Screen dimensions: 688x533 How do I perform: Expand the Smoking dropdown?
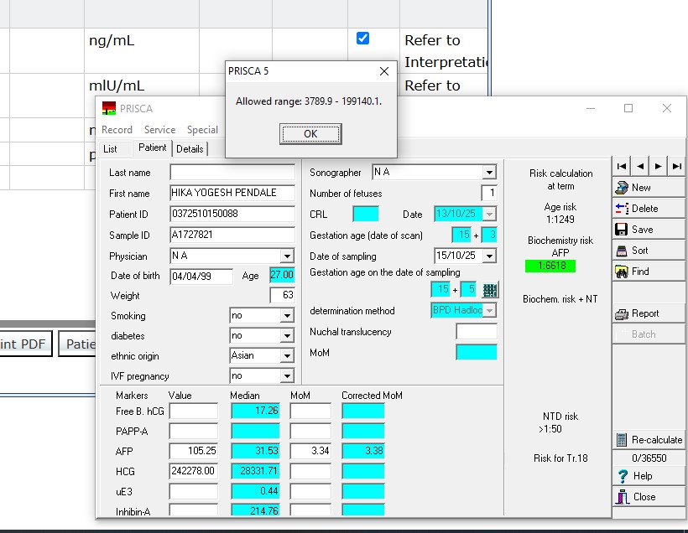pyautogui.click(x=287, y=316)
